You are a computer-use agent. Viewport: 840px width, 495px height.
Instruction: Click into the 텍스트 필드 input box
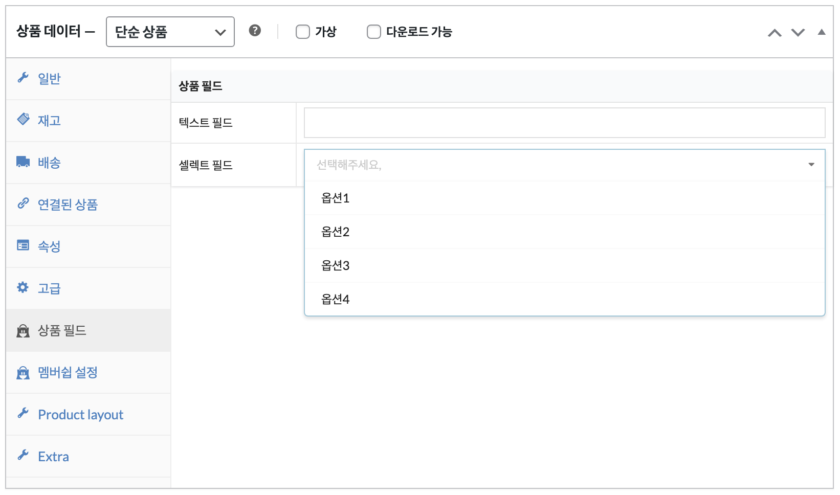click(x=564, y=123)
